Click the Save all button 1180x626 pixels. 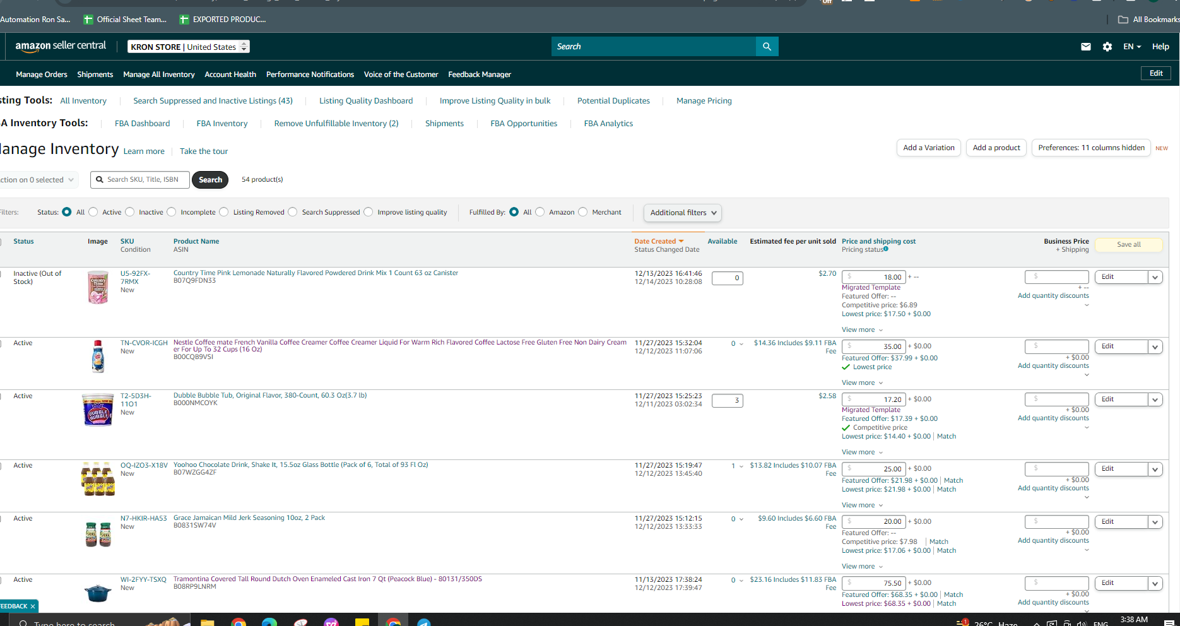pos(1129,245)
